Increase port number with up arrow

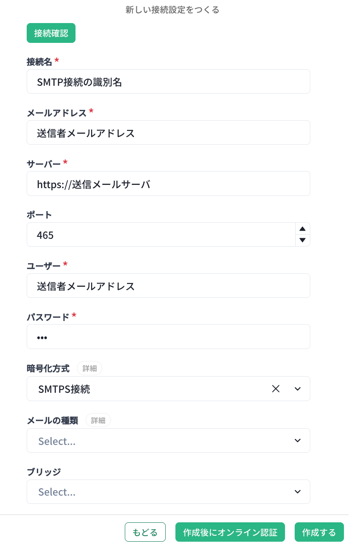(302, 229)
